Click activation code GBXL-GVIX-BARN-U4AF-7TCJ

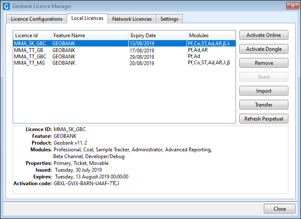(87, 183)
